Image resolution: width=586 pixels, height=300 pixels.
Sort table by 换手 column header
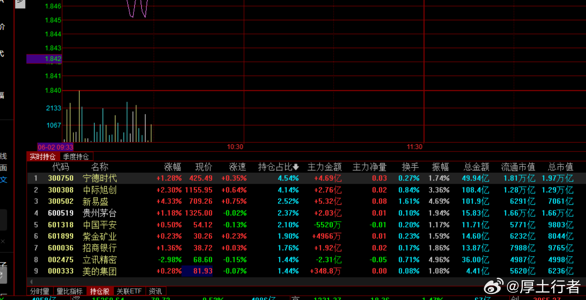(x=410, y=167)
